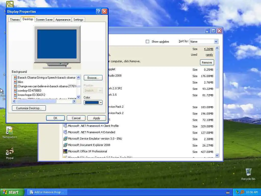Apply the display changes

pyautogui.click(x=97, y=118)
